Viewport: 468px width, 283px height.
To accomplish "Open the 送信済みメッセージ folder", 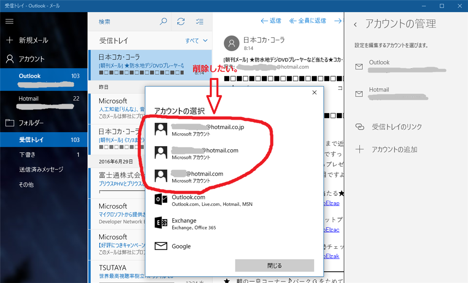I will pyautogui.click(x=43, y=169).
